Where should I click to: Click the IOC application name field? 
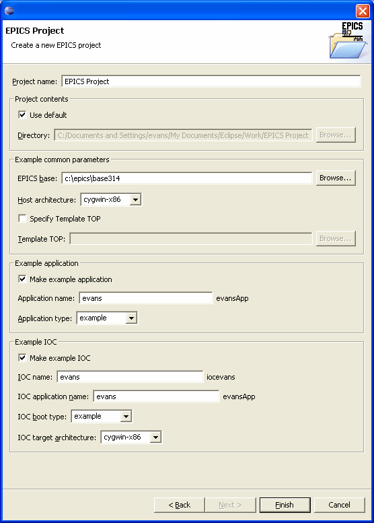pyautogui.click(x=156, y=396)
